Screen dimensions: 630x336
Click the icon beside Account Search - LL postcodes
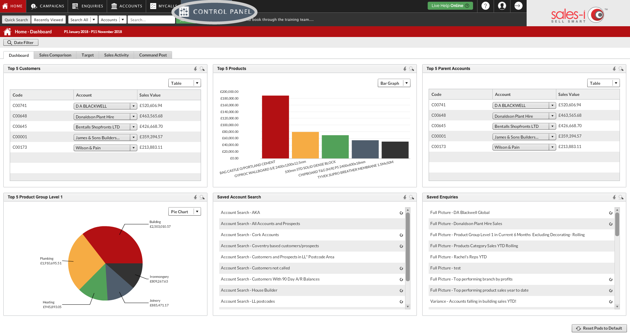coord(401,302)
